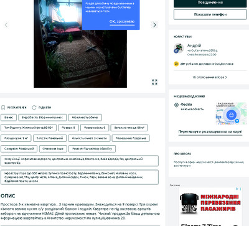Click the Тип будинку tag
249x226 pixels.
(x=29, y=128)
